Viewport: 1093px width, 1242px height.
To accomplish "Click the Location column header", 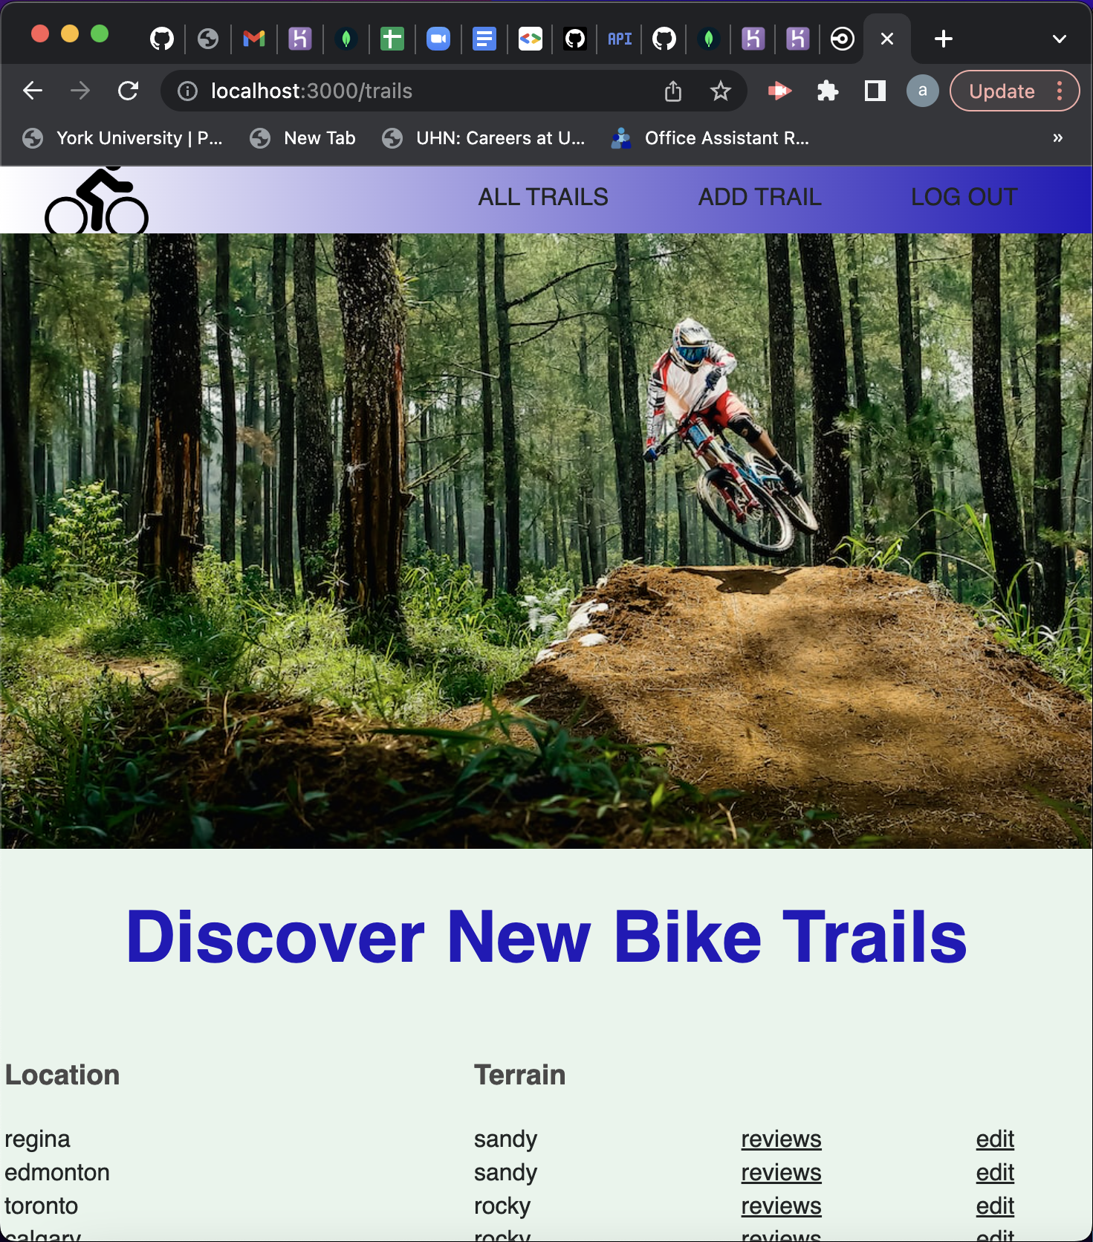I will pos(62,1075).
